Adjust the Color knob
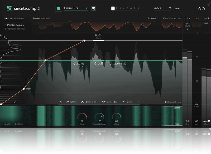 click(x=117, y=117)
